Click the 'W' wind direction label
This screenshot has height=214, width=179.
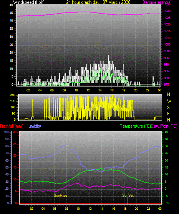169,101
